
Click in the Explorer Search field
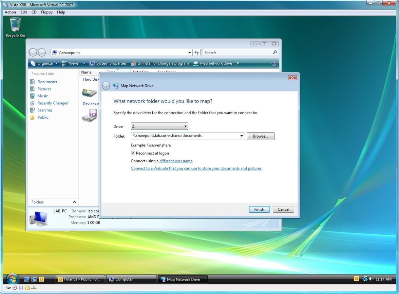click(237, 53)
